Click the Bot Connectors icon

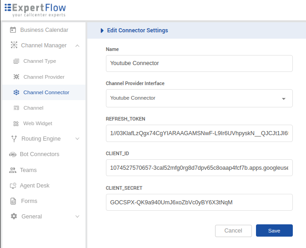tap(13, 155)
